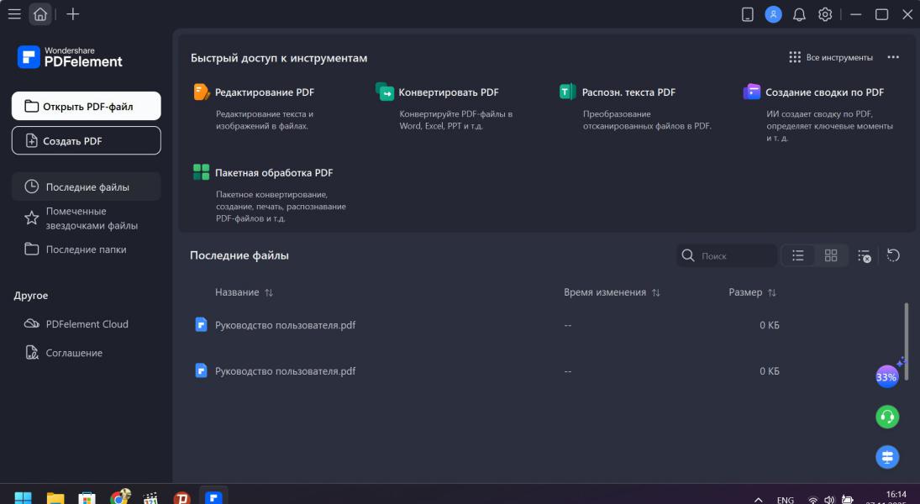Click the refresh recent files icon
The height and width of the screenshot is (504, 920).
(x=893, y=256)
